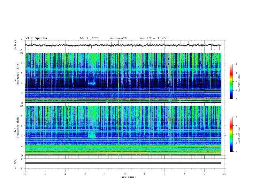The width and height of the screenshot is (253, 195).
Task: Click the ch.2 spectrogram color scale bar
Action: [231, 134]
